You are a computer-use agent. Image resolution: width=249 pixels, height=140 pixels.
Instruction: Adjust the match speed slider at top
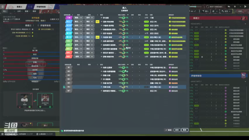point(195,7)
